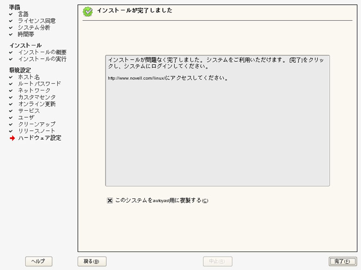
Task: Select the サービス step
Action: click(x=29, y=111)
